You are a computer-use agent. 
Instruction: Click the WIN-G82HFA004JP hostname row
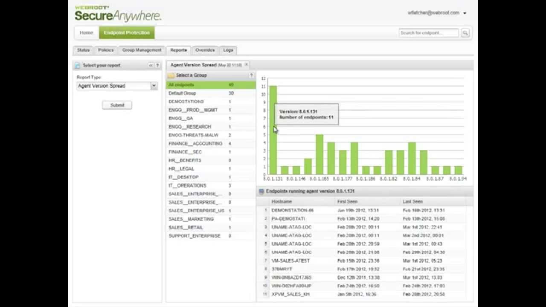pos(365,286)
